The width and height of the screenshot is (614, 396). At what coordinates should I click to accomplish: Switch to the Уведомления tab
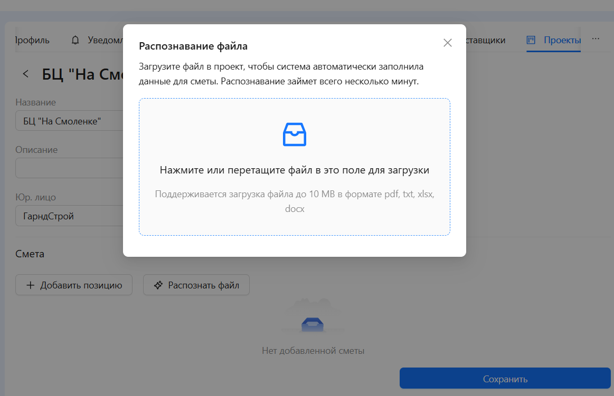(x=106, y=40)
